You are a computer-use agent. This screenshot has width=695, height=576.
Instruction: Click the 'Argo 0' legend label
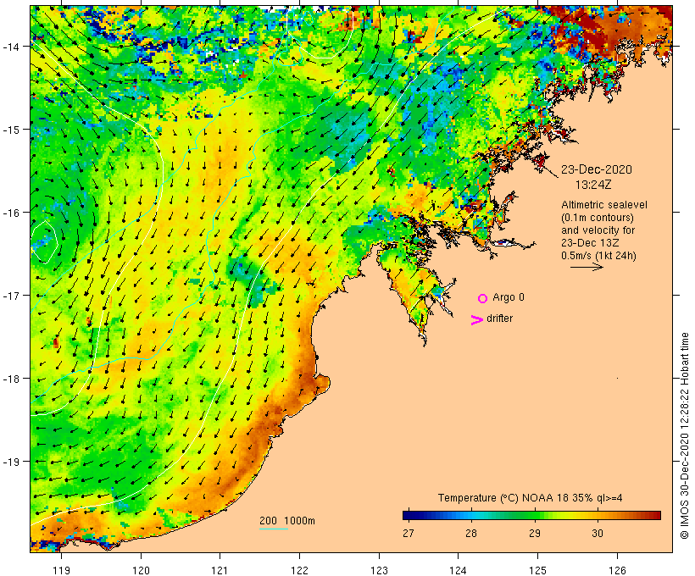coord(509,297)
